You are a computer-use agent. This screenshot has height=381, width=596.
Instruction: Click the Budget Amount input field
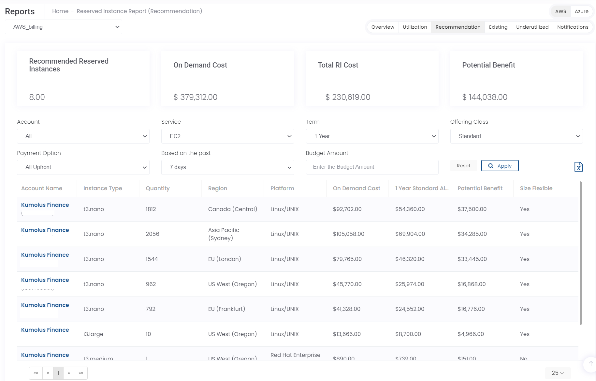pyautogui.click(x=372, y=167)
